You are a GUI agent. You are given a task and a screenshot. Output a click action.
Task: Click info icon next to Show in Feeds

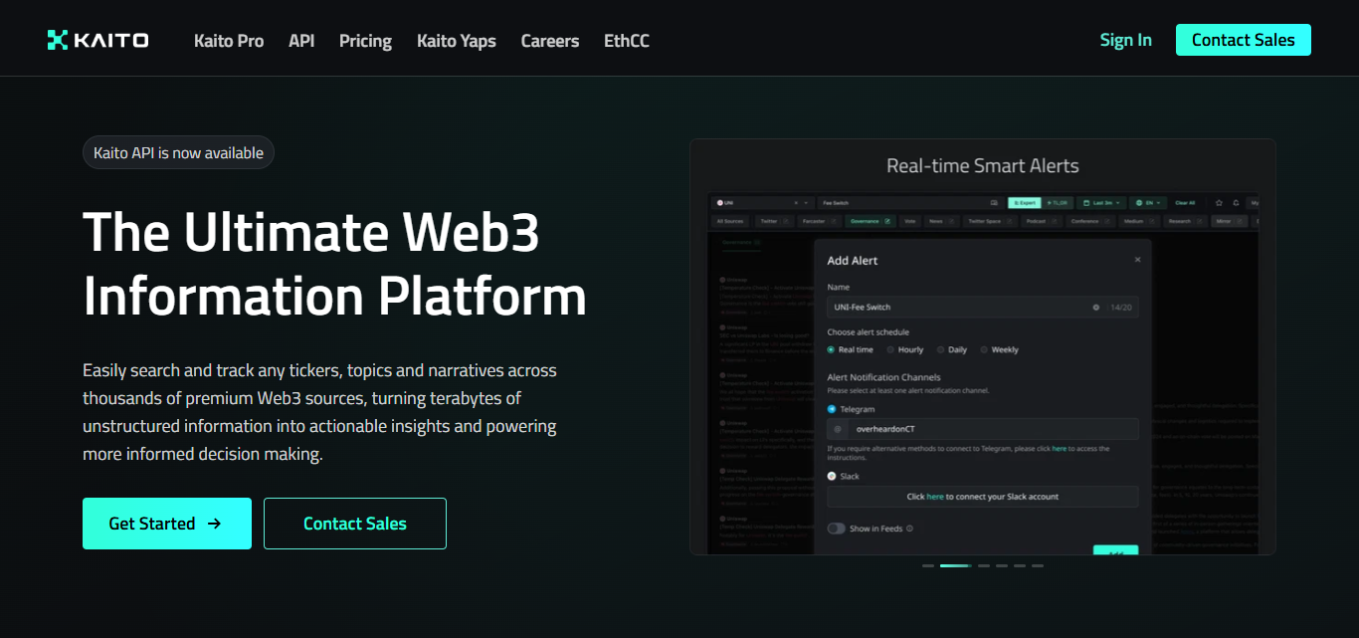[x=909, y=529]
